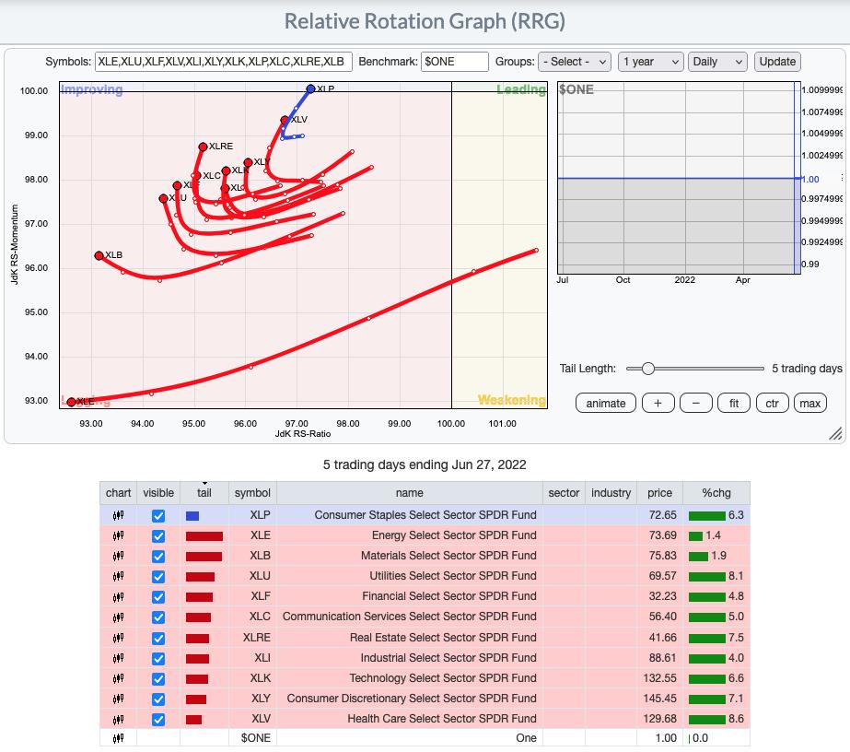
Task: Click blue tail swatch for XLP
Action: 192,516
